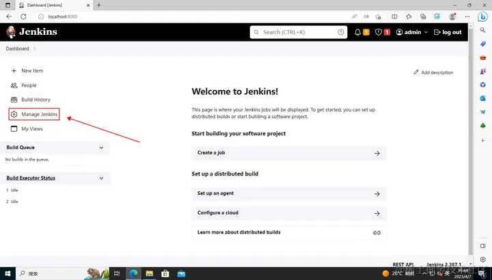
Task: Click the search help question-mark icon
Action: click(x=341, y=32)
